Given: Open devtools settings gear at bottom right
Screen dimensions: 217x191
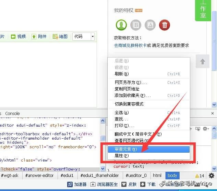Looking at the screenshot, I should click(x=212, y=176).
